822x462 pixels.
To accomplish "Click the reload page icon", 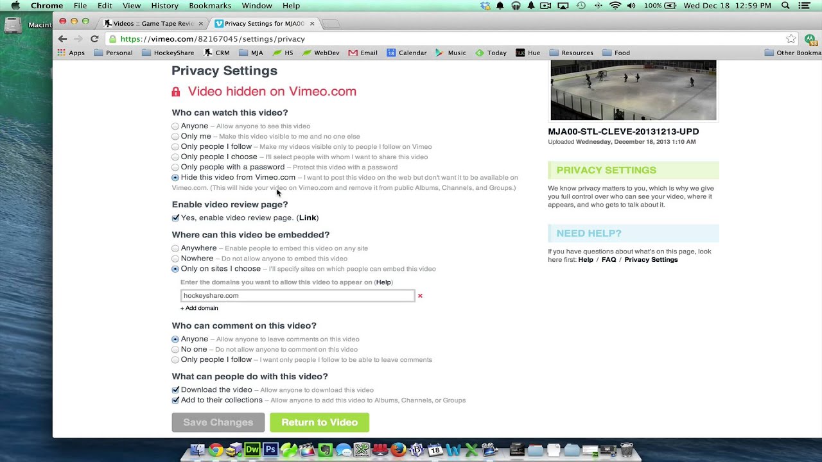I will 94,39.
